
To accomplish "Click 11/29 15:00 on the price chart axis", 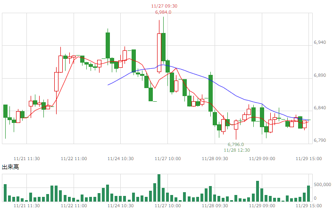I will pyautogui.click(x=309, y=159).
